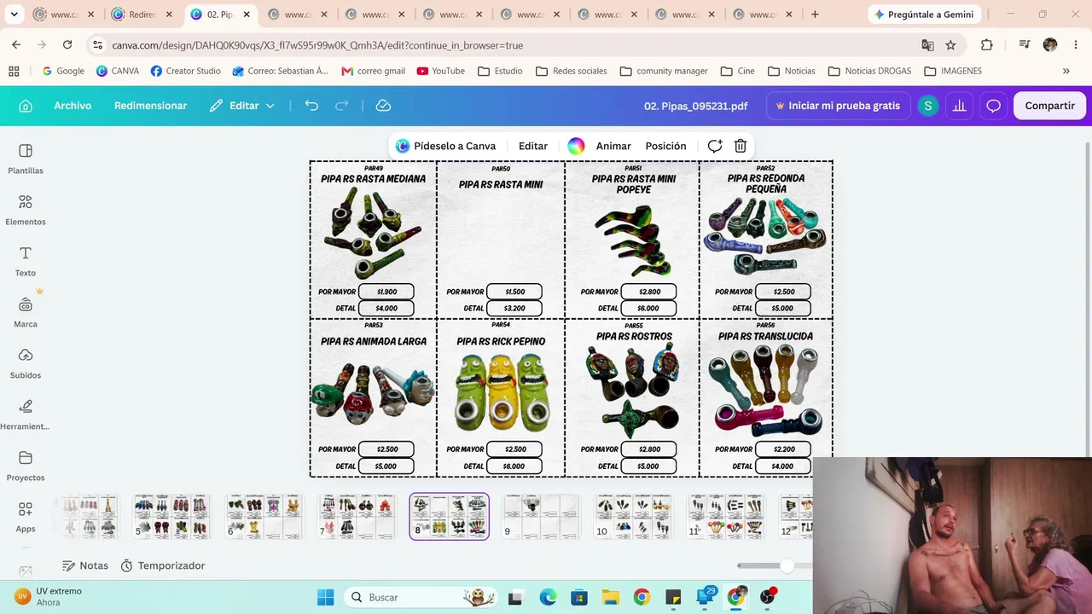Open the Herramientas panel

[x=26, y=414]
